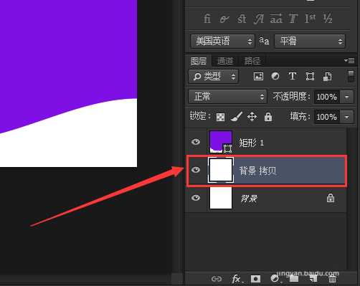This screenshot has height=286, width=360.
Task: Open the blend mode dropdown 正常
Action: (x=227, y=97)
